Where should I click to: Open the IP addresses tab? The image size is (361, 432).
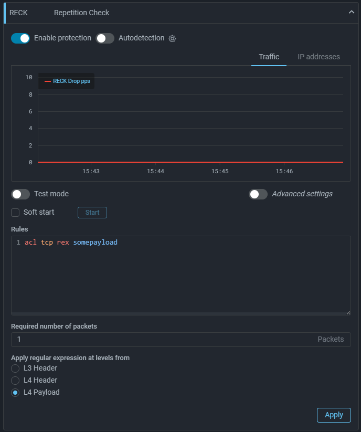(318, 57)
